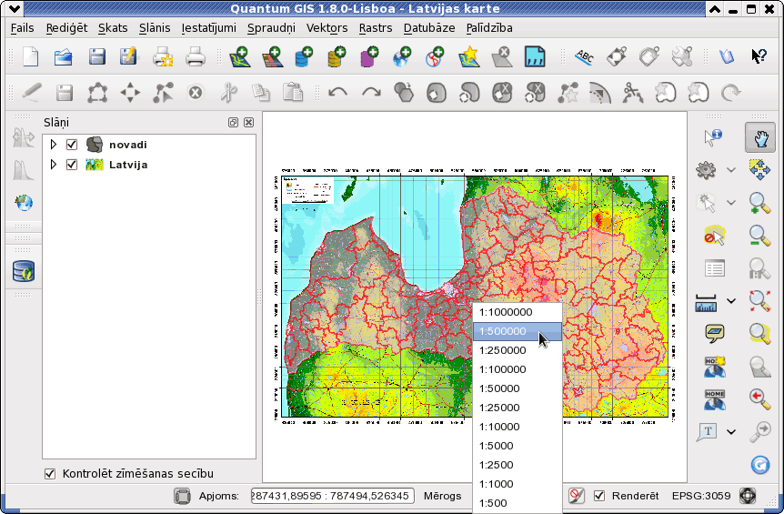The width and height of the screenshot is (784, 514).
Task: Create a new project with blank page icon
Action: pos(31,56)
